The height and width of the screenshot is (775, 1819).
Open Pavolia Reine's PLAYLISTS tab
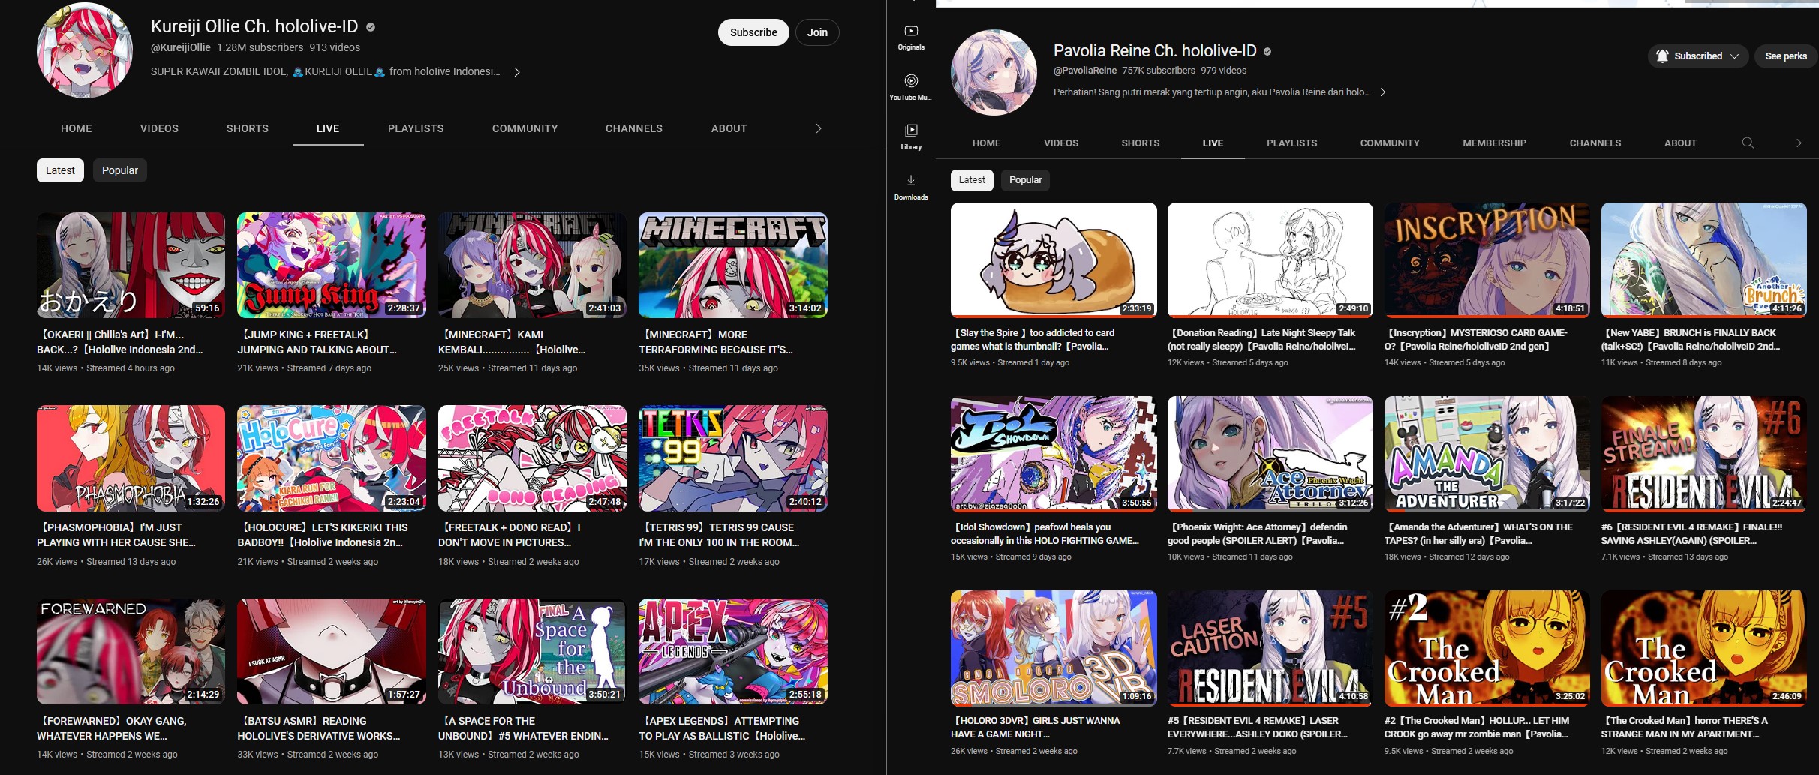pos(1291,143)
